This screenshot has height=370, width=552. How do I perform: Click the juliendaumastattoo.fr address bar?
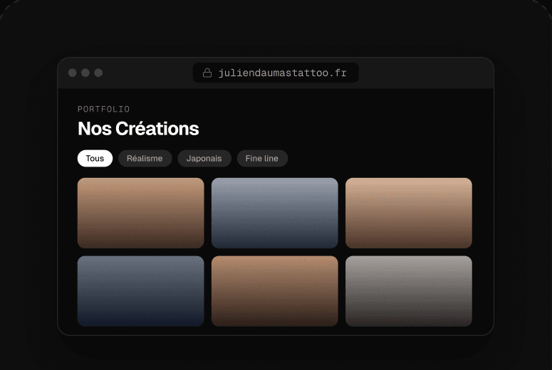pyautogui.click(x=276, y=73)
